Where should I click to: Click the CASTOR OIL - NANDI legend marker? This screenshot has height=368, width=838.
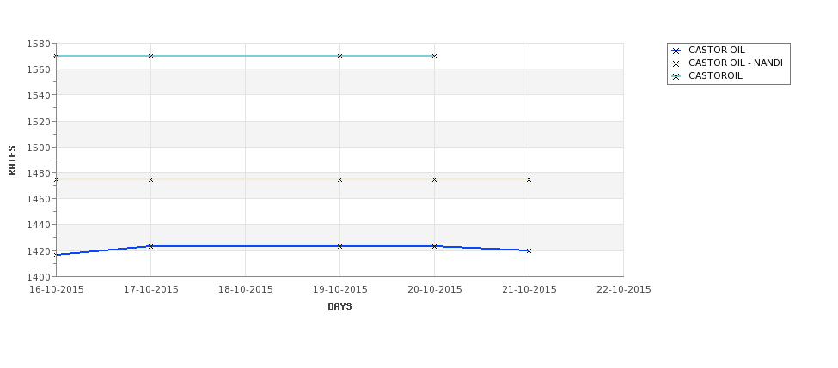coord(676,63)
